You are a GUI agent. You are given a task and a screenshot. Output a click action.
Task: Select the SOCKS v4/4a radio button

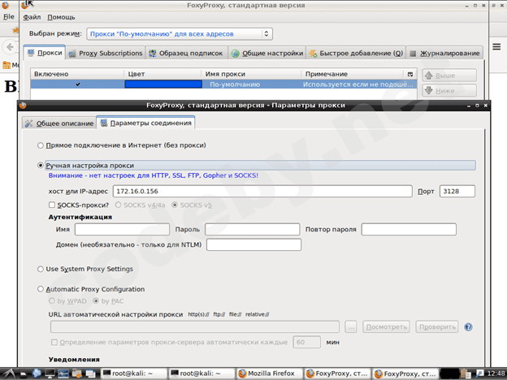119,205
